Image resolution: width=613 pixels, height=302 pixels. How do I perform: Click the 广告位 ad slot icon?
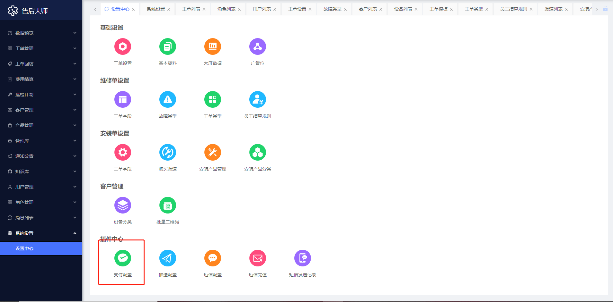258,46
